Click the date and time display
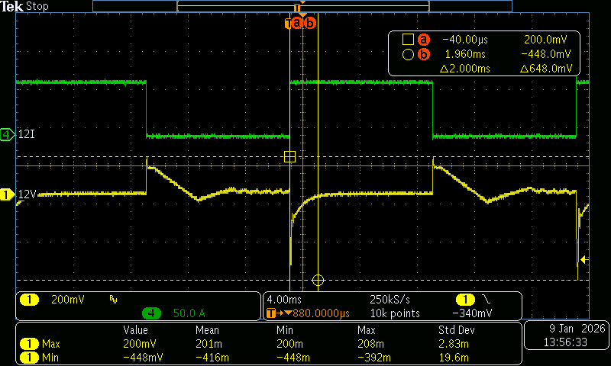 click(x=565, y=336)
